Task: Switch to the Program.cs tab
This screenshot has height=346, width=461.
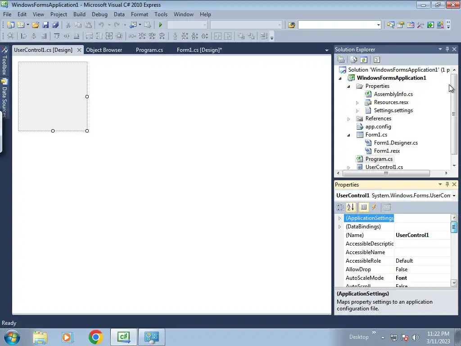Action: (x=149, y=50)
